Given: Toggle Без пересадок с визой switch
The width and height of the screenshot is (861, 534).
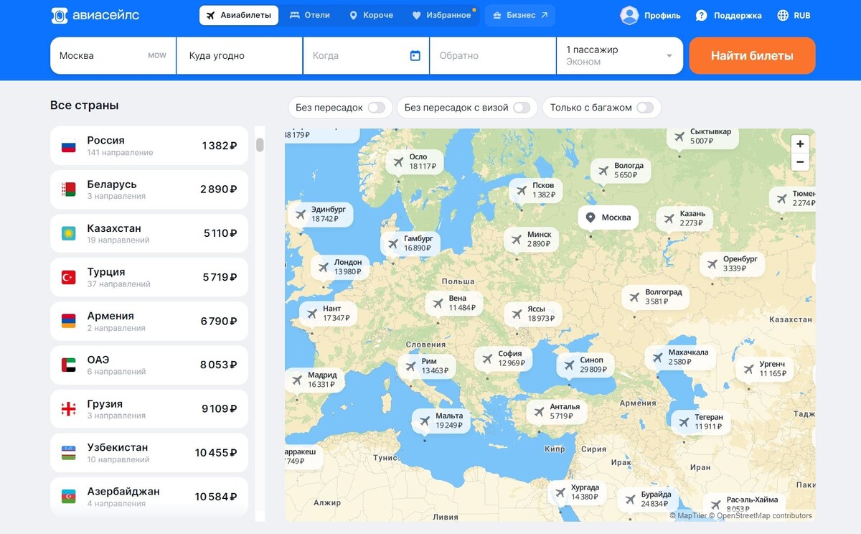Looking at the screenshot, I should (522, 108).
